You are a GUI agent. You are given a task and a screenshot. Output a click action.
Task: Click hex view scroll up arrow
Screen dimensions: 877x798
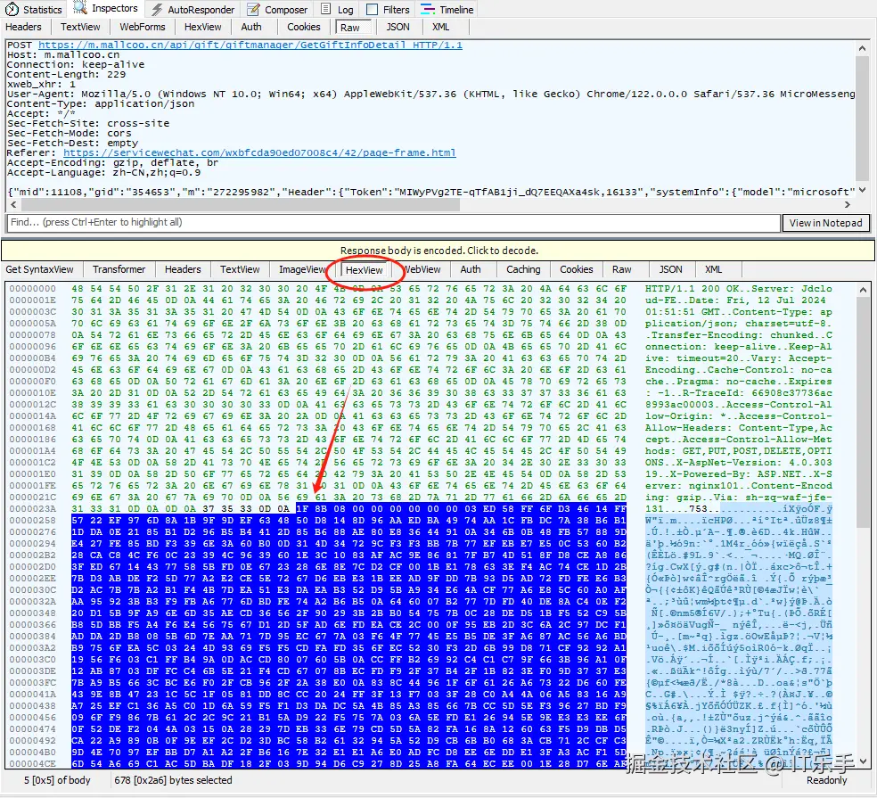tap(864, 291)
